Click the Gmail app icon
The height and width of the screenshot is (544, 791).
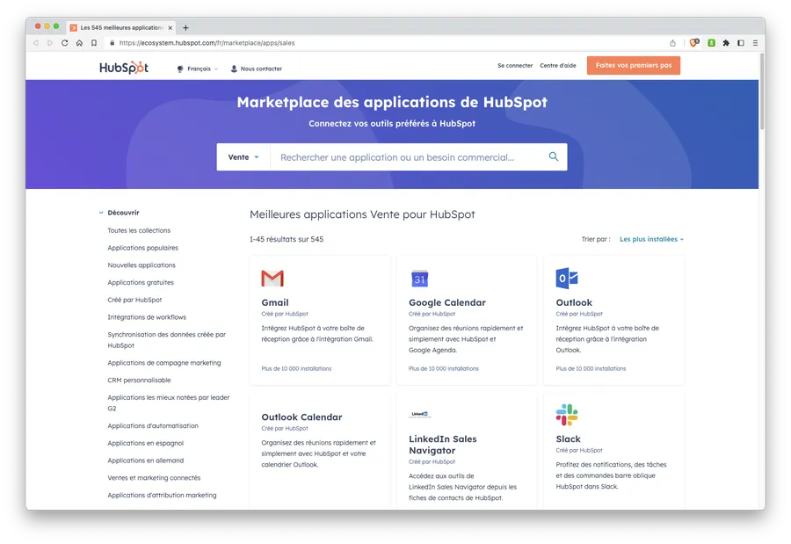(x=272, y=279)
